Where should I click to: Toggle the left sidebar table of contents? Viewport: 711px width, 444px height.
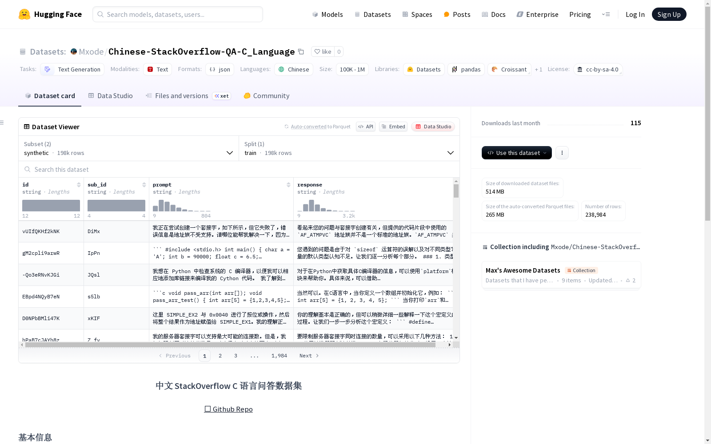(2, 123)
